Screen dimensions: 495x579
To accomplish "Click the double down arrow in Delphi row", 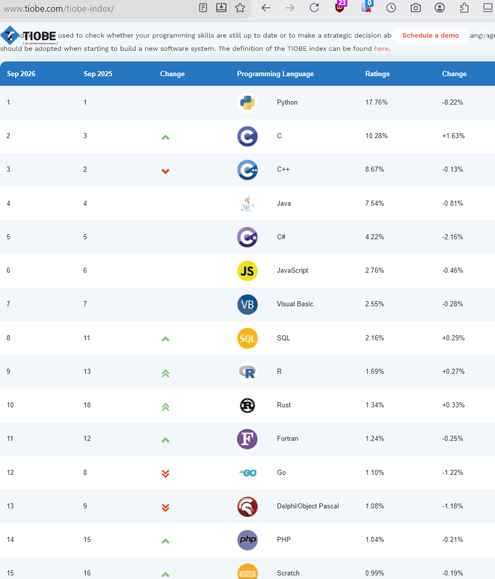I will click(166, 508).
